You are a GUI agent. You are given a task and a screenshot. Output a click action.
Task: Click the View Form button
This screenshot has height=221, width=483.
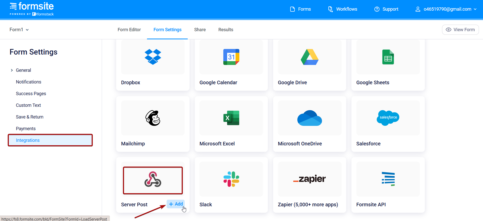pyautogui.click(x=460, y=30)
